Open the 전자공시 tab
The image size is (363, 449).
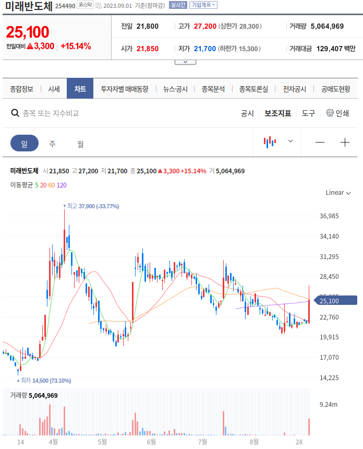295,89
